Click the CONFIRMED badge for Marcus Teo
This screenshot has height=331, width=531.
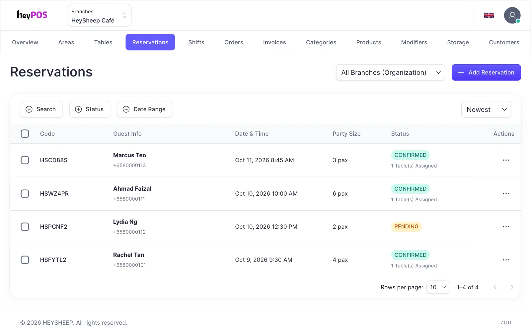(x=410, y=155)
